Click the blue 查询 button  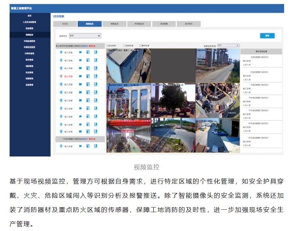[x=267, y=36]
